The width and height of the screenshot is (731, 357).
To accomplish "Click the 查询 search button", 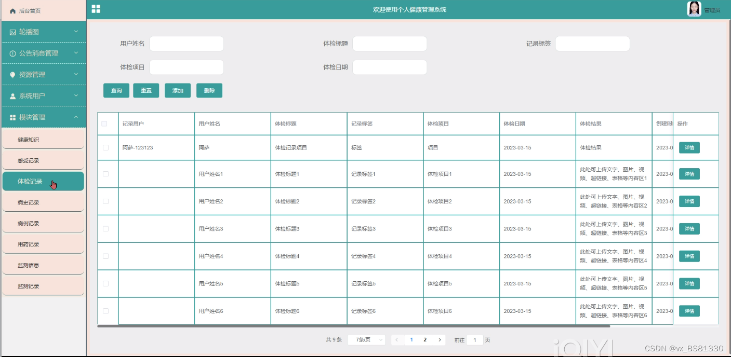I will click(x=116, y=90).
